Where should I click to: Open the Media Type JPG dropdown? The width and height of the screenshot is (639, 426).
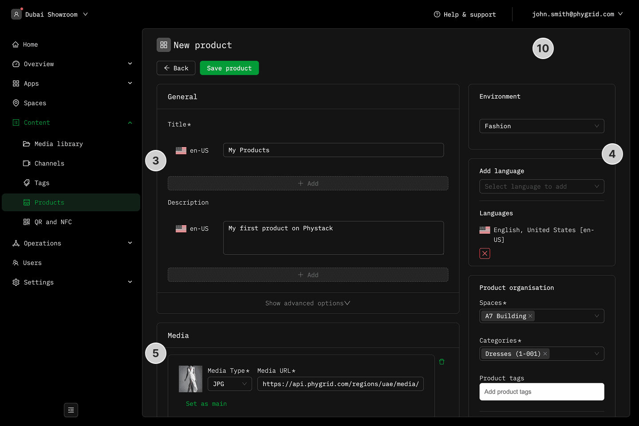pos(229,384)
